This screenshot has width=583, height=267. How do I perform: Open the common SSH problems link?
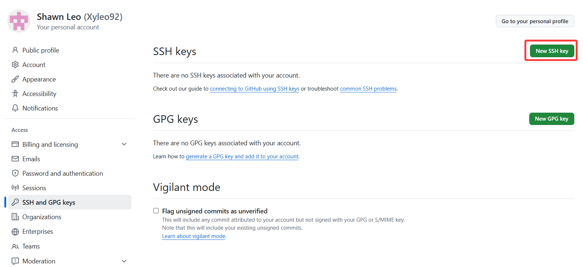pos(368,89)
